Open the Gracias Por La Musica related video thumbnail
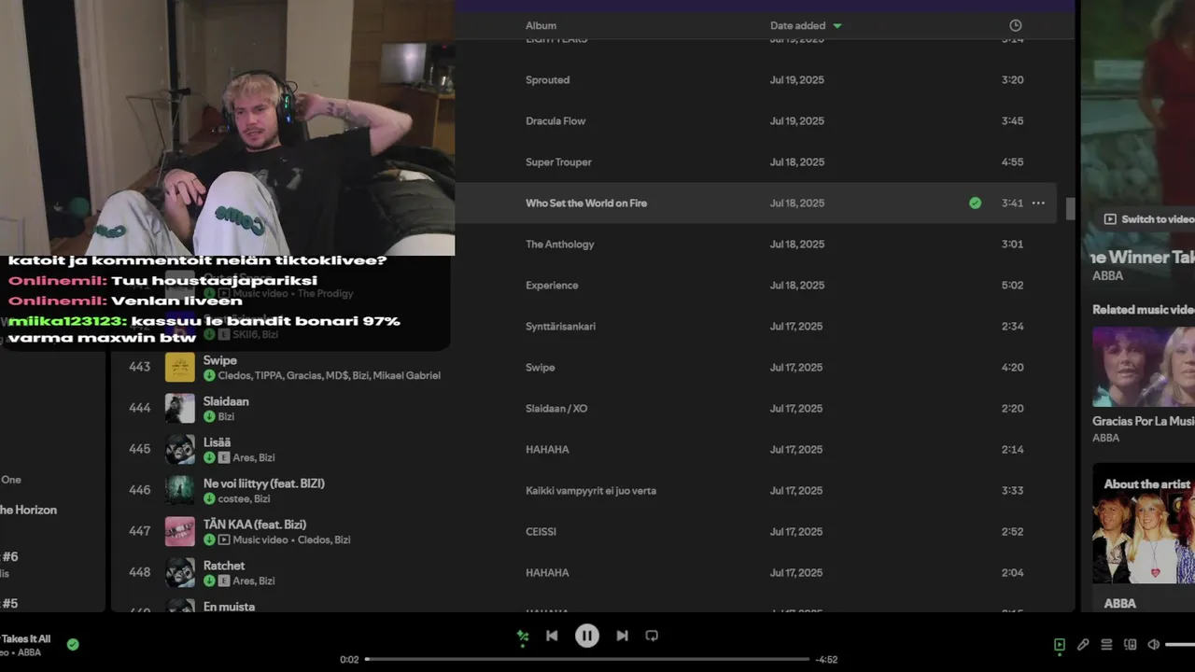This screenshot has height=672, width=1195. (x=1144, y=366)
